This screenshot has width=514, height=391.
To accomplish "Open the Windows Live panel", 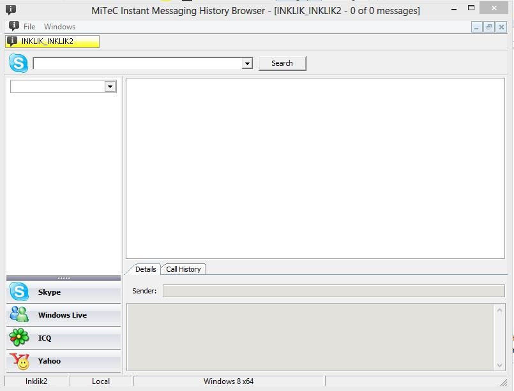I will click(63, 314).
